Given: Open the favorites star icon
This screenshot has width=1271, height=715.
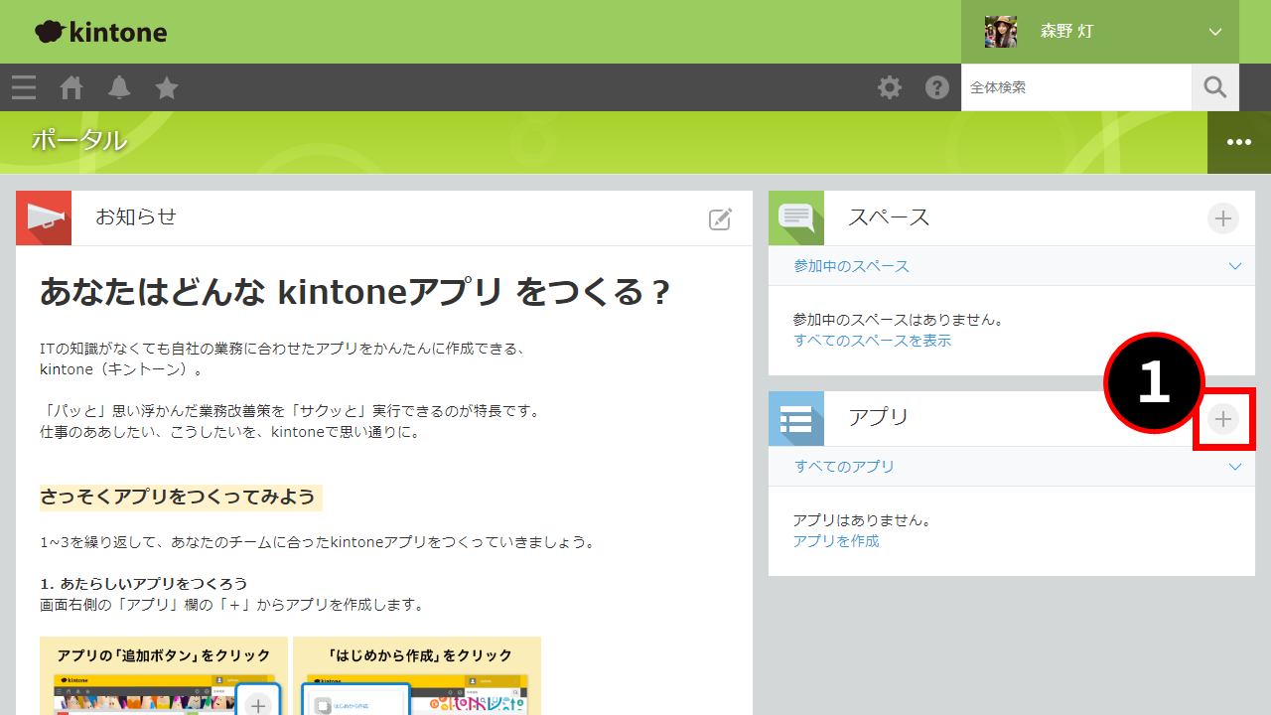Looking at the screenshot, I should coord(167,87).
